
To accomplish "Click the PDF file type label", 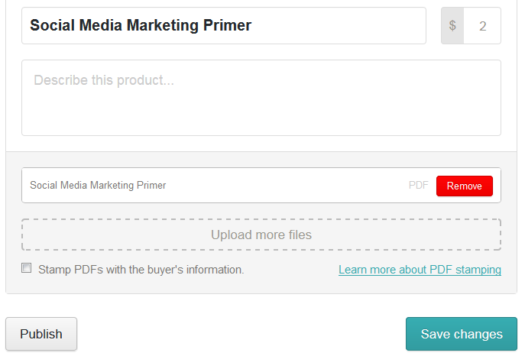I will pos(418,186).
